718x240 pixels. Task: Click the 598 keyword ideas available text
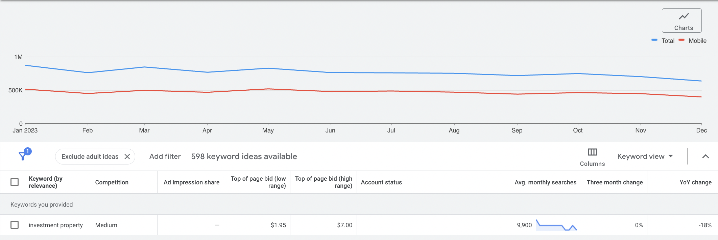(x=244, y=156)
